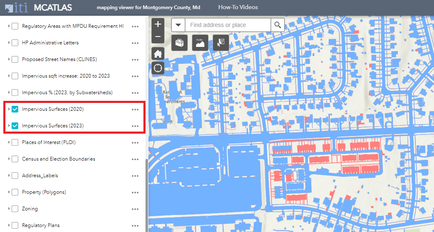Open the How-To Videos link
This screenshot has width=434, height=232.
[x=238, y=7]
